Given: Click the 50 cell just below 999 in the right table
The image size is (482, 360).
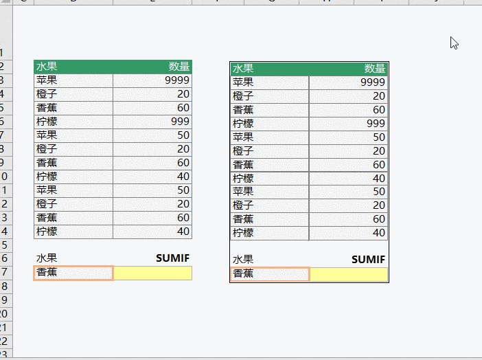Looking at the screenshot, I should (x=348, y=137).
